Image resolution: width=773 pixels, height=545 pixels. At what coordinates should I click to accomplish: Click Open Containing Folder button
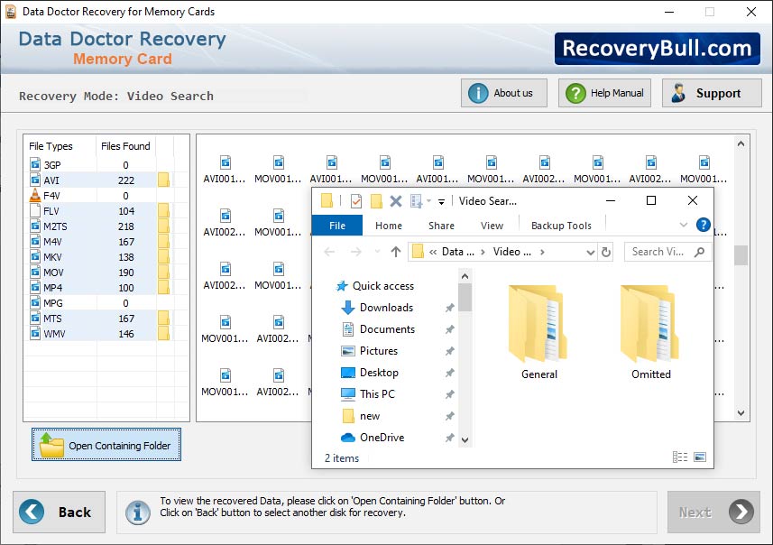[106, 445]
